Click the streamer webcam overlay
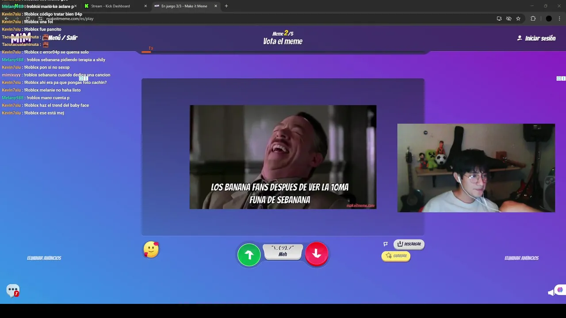Screen dimensions: 566x318 [476, 168]
